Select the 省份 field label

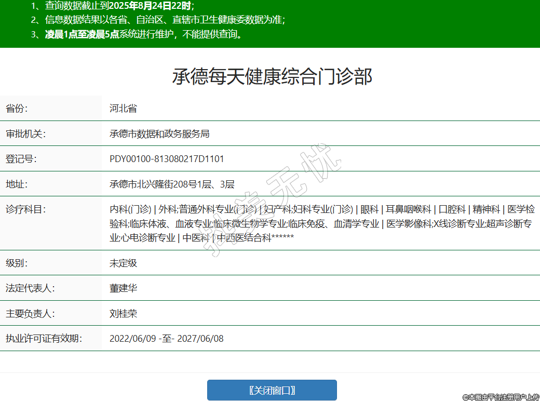point(17,109)
